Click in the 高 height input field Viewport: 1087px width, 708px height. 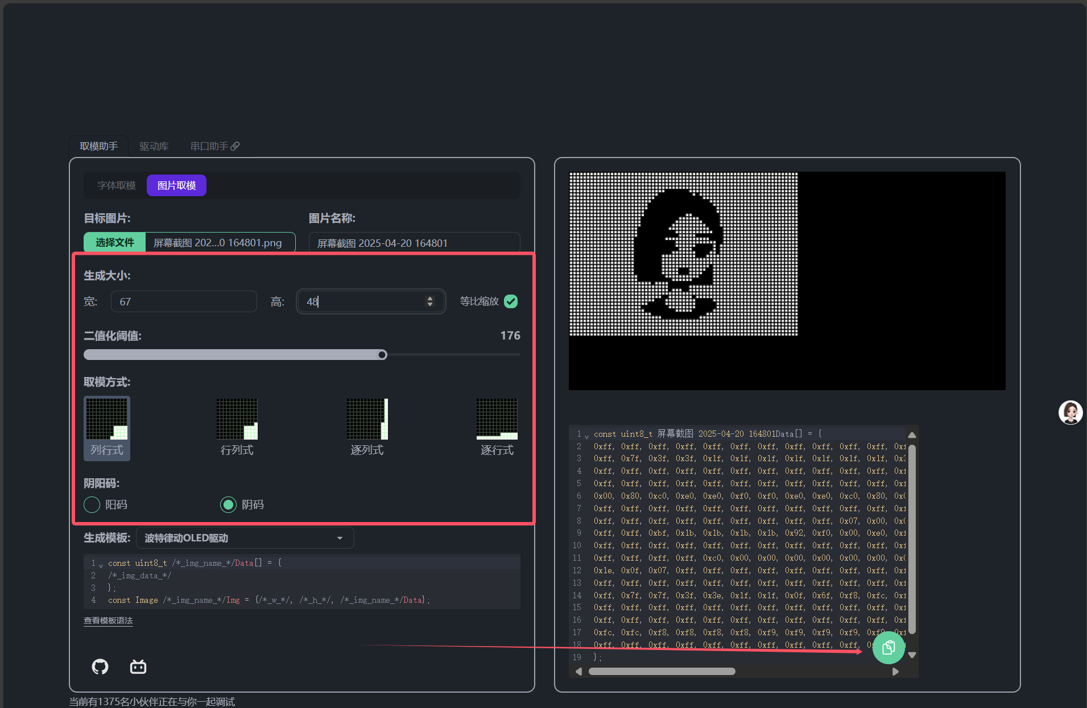click(x=371, y=301)
